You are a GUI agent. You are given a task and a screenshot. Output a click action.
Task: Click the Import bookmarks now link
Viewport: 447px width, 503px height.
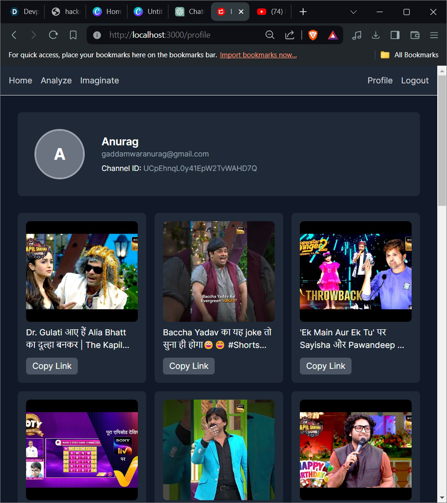(258, 55)
